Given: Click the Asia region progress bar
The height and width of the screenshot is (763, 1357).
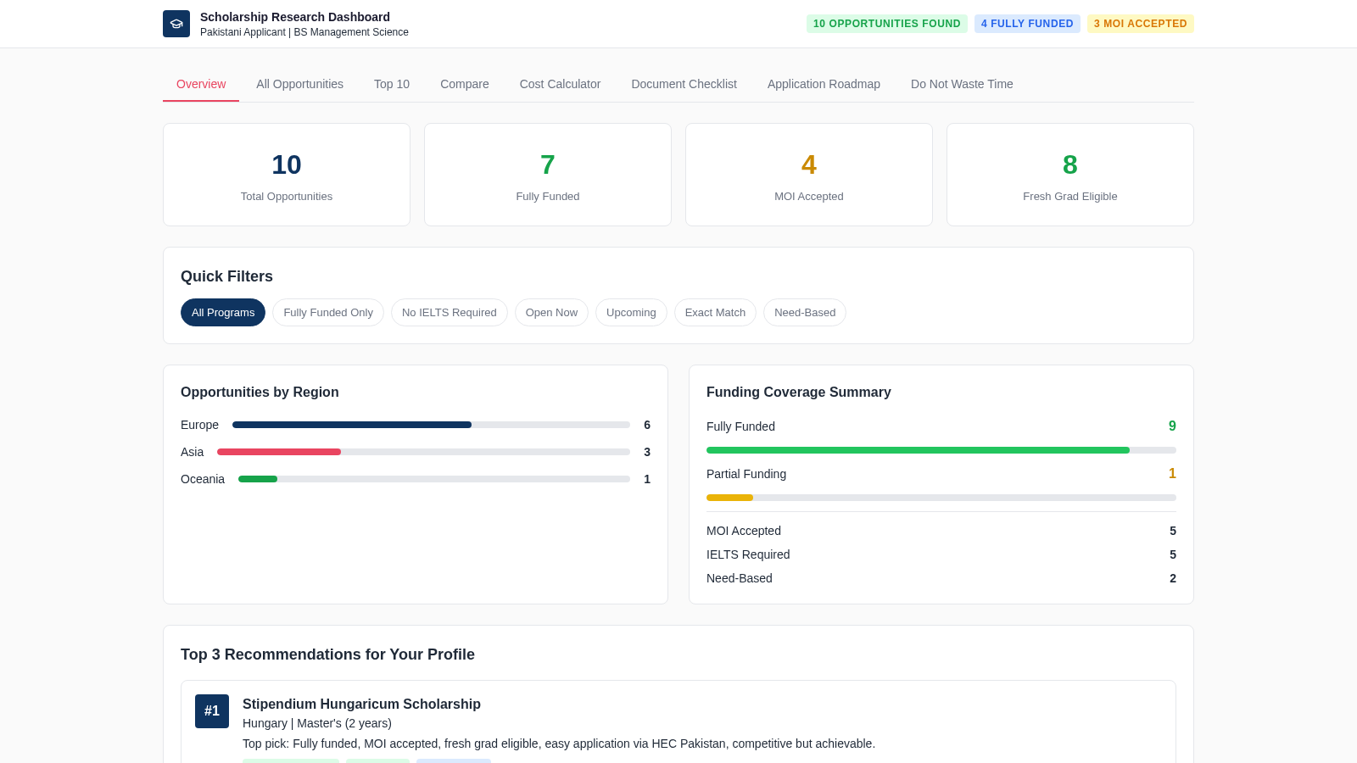Looking at the screenshot, I should [x=423, y=452].
